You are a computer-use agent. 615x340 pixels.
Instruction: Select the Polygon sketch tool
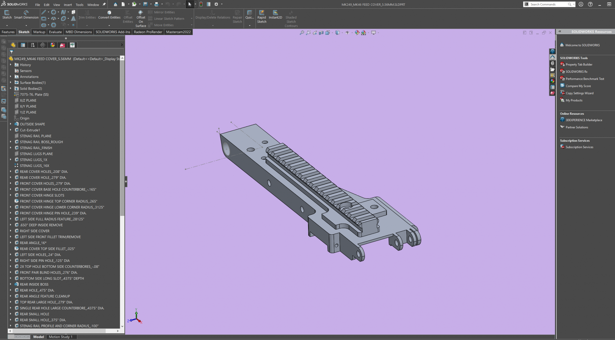point(53,25)
